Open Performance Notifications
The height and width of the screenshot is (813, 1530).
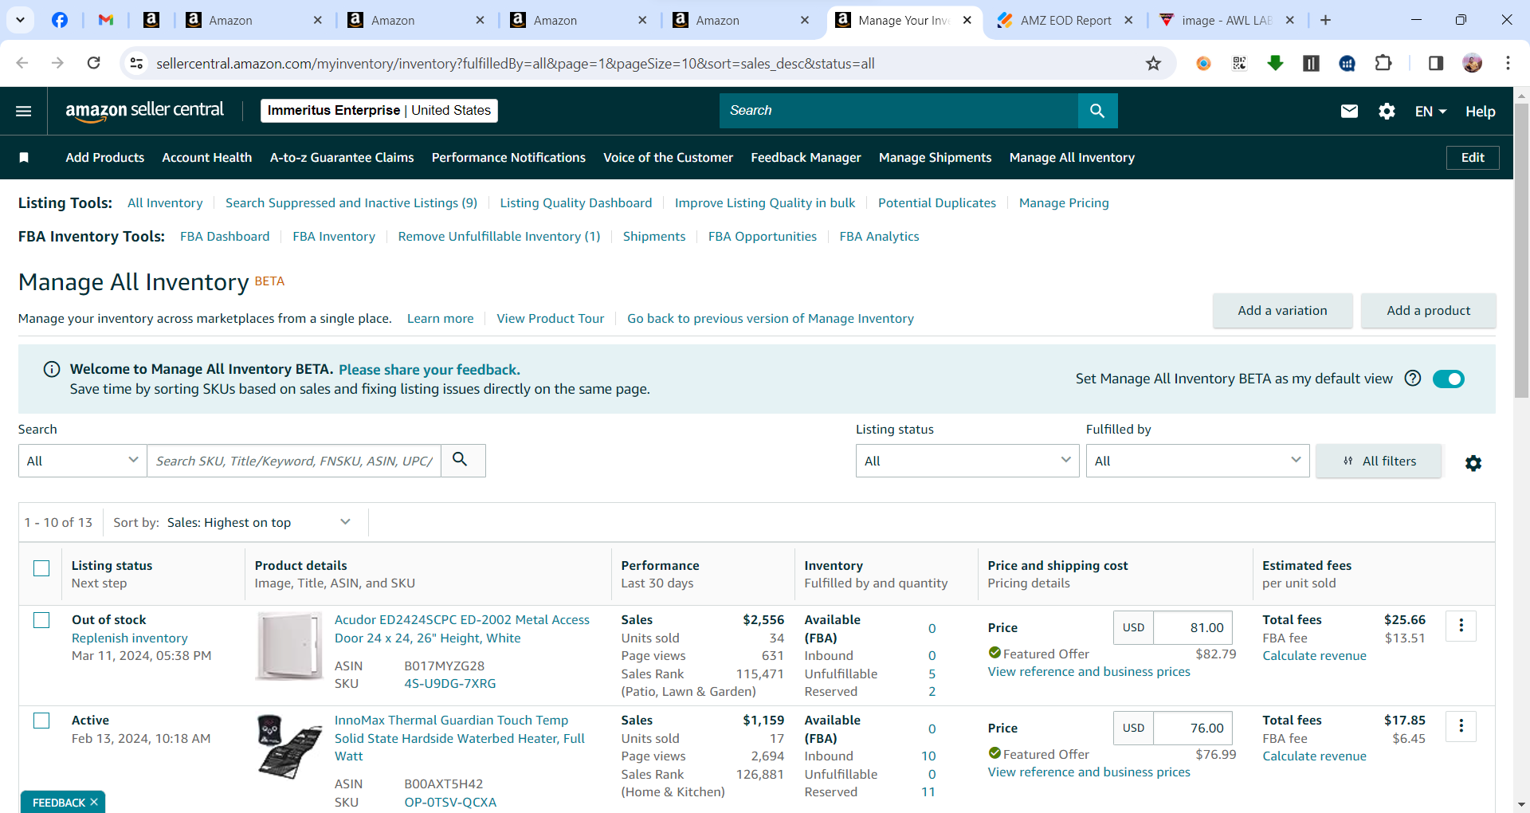508,158
